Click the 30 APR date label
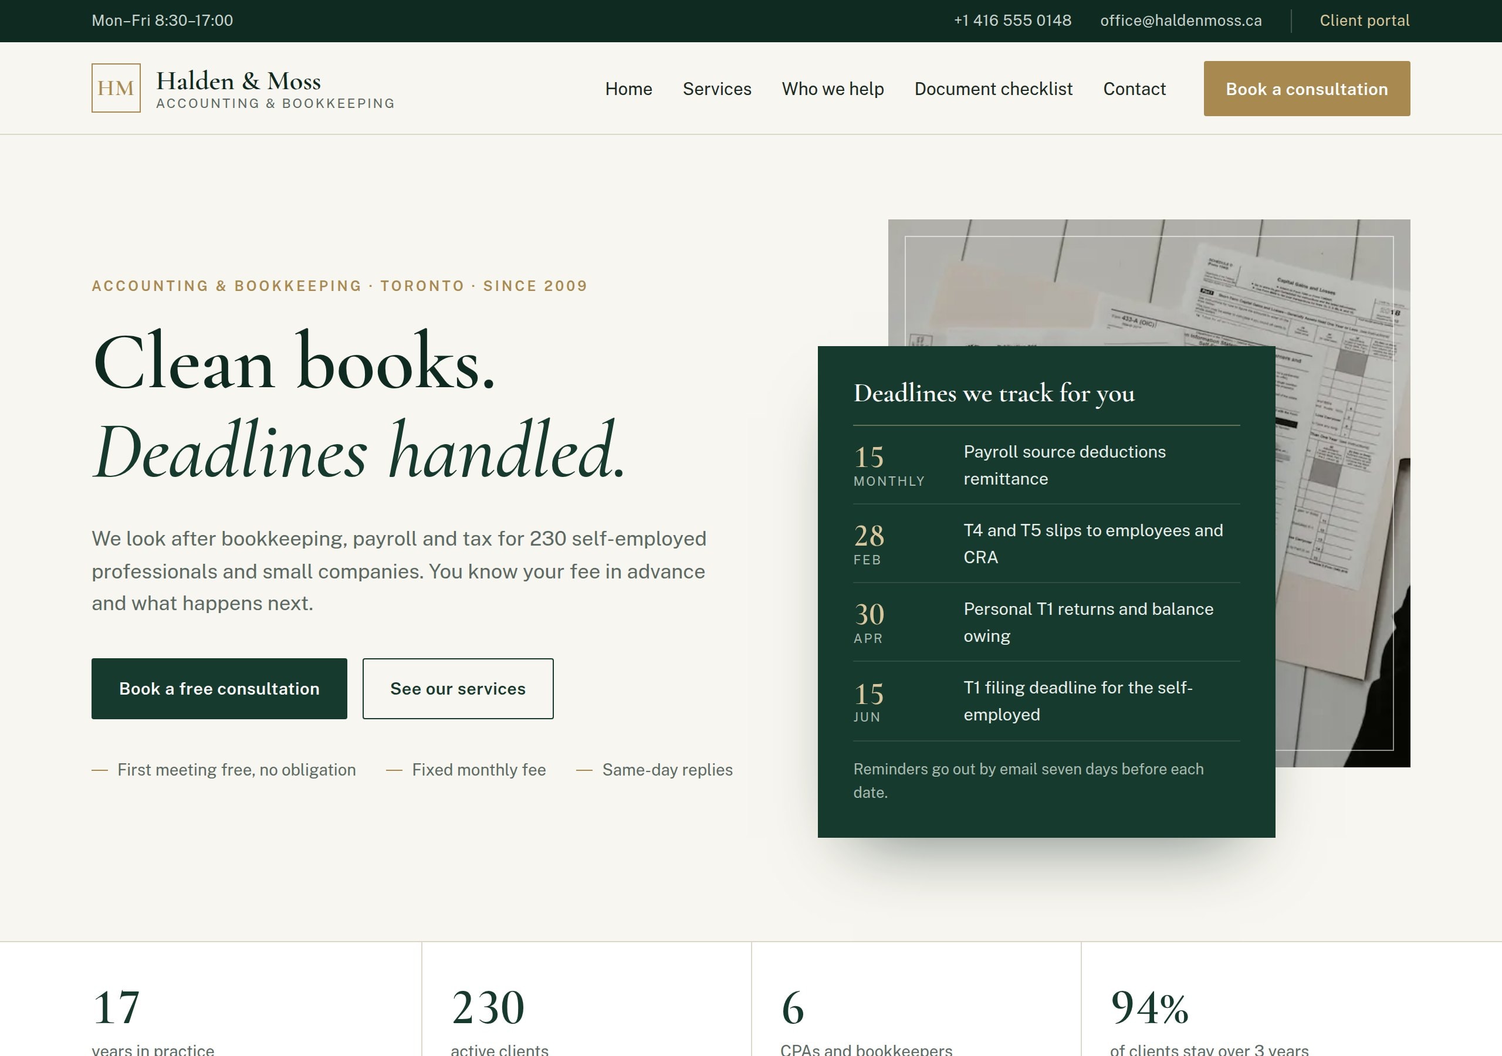 coord(869,623)
